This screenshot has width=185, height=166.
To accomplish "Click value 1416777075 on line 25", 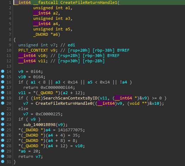I will click(x=70, y=130).
